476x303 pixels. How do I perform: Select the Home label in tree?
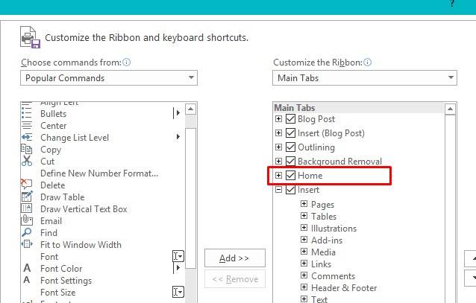tap(310, 176)
